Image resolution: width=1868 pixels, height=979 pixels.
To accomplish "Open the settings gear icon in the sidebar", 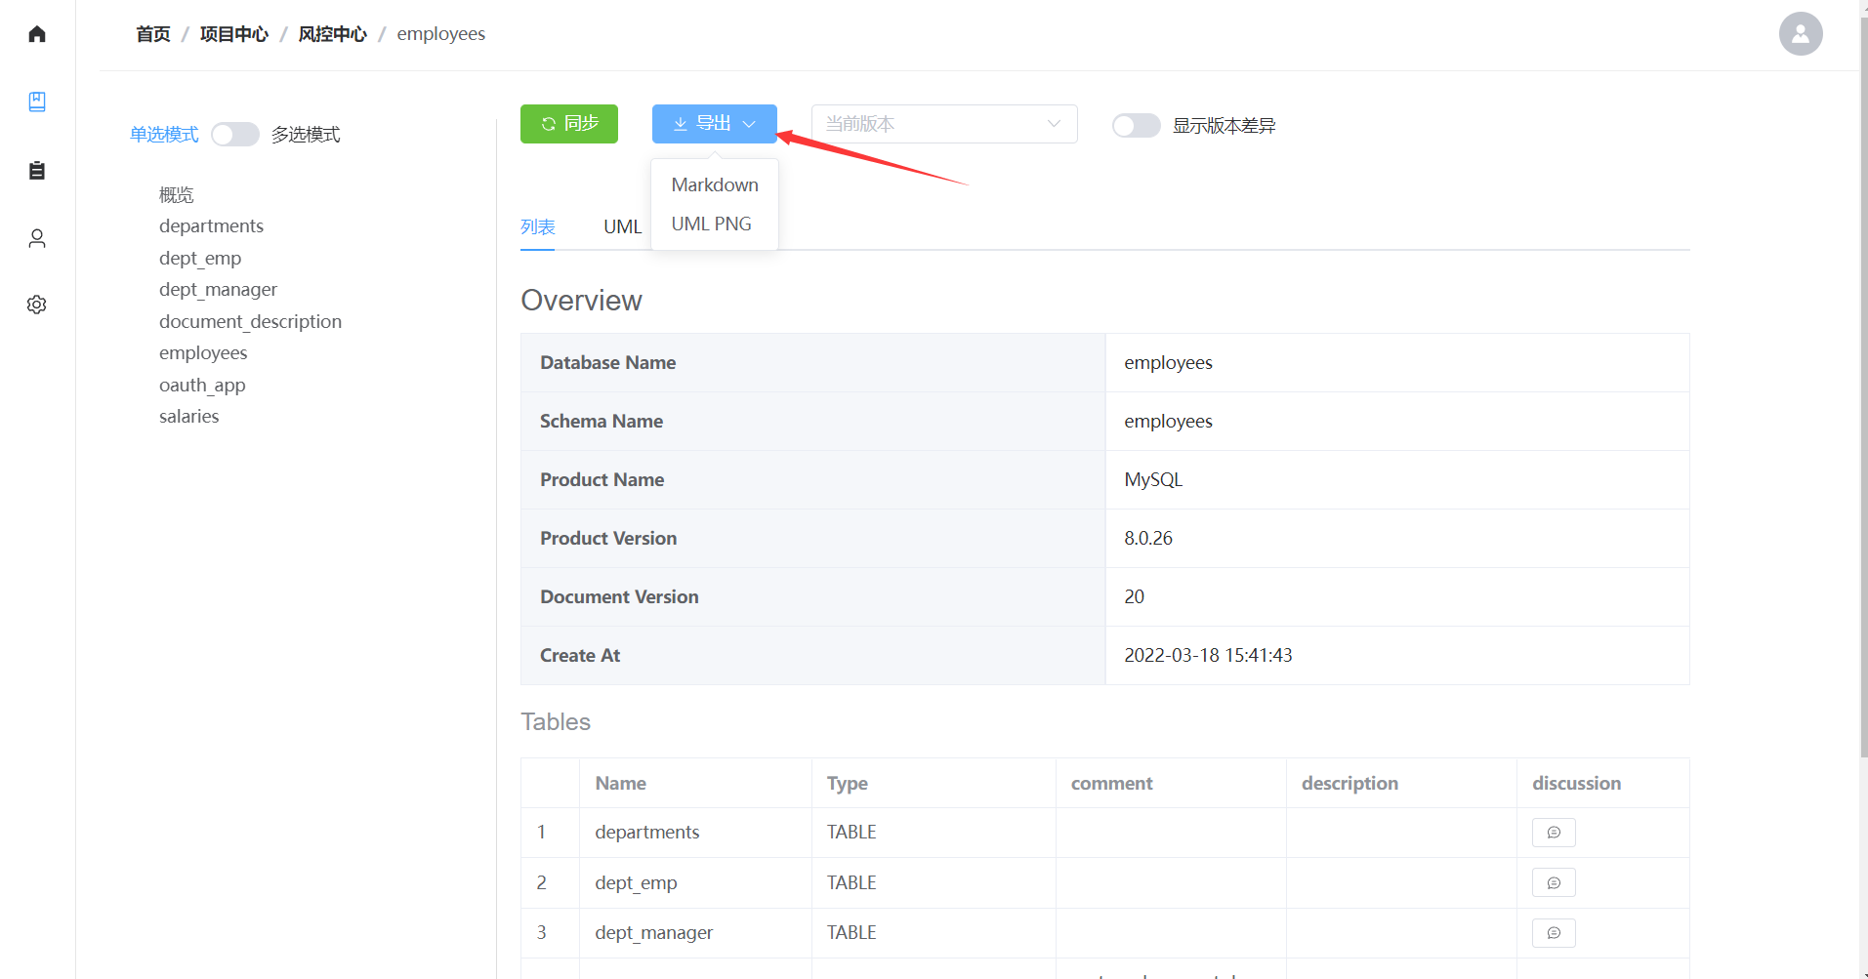I will [37, 305].
